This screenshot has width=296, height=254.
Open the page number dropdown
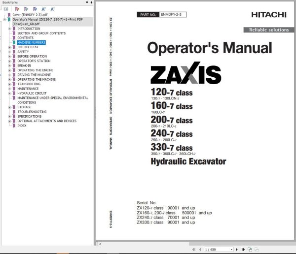click(x=231, y=250)
